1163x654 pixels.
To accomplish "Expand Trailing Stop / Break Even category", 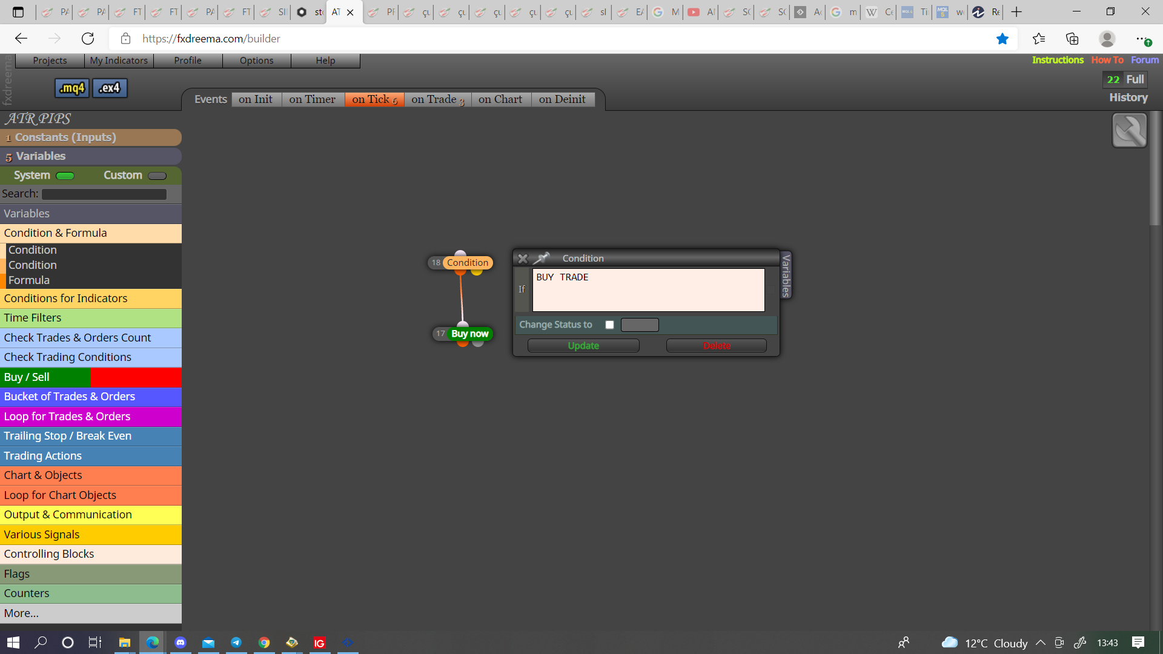I will (x=91, y=436).
